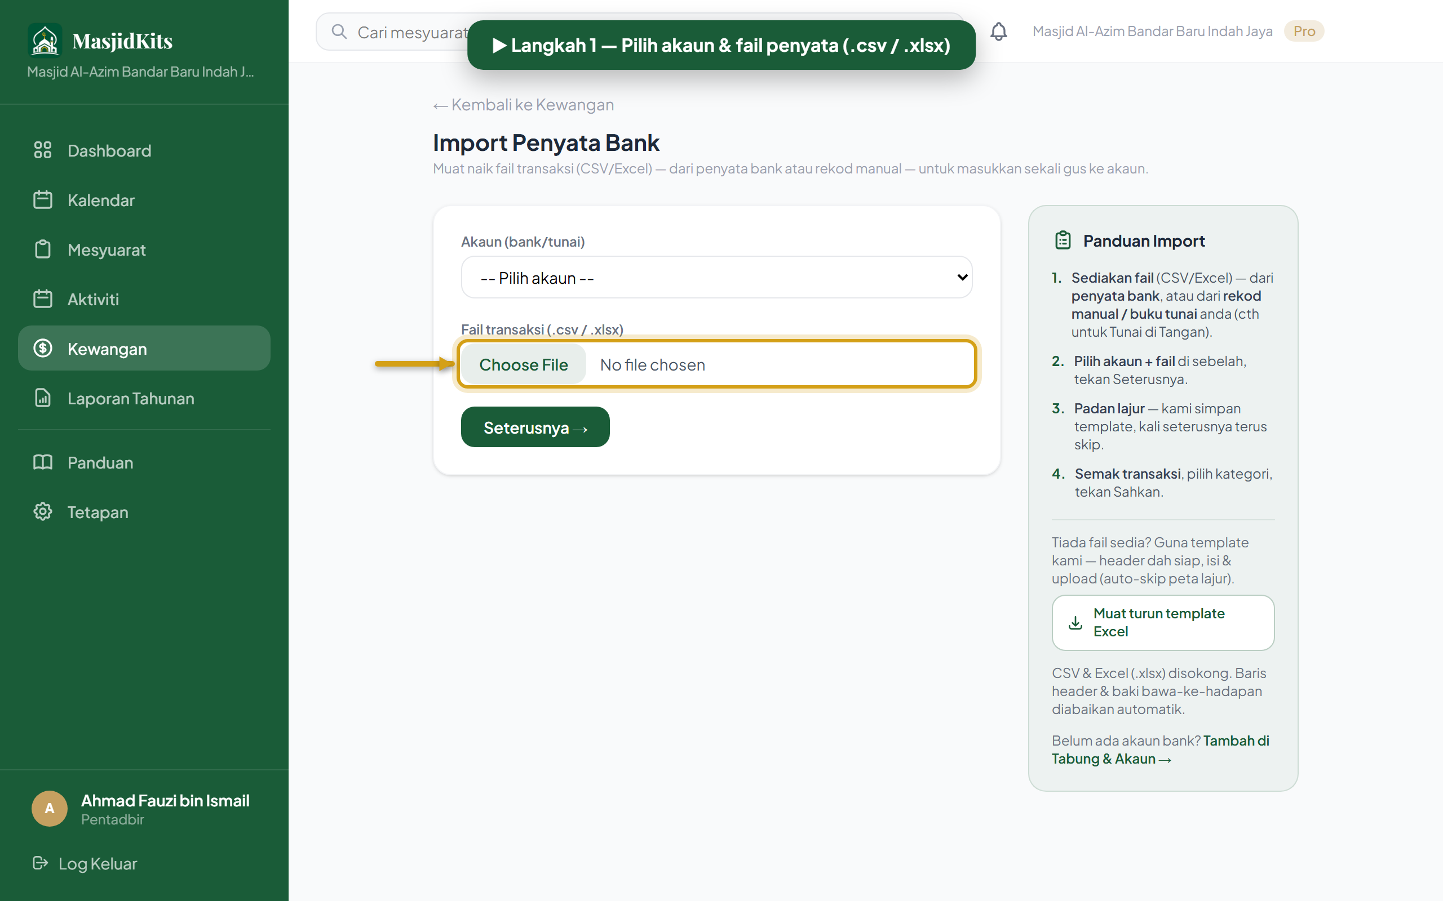
Task: Go to Mesyuarat section
Action: [x=144, y=249]
